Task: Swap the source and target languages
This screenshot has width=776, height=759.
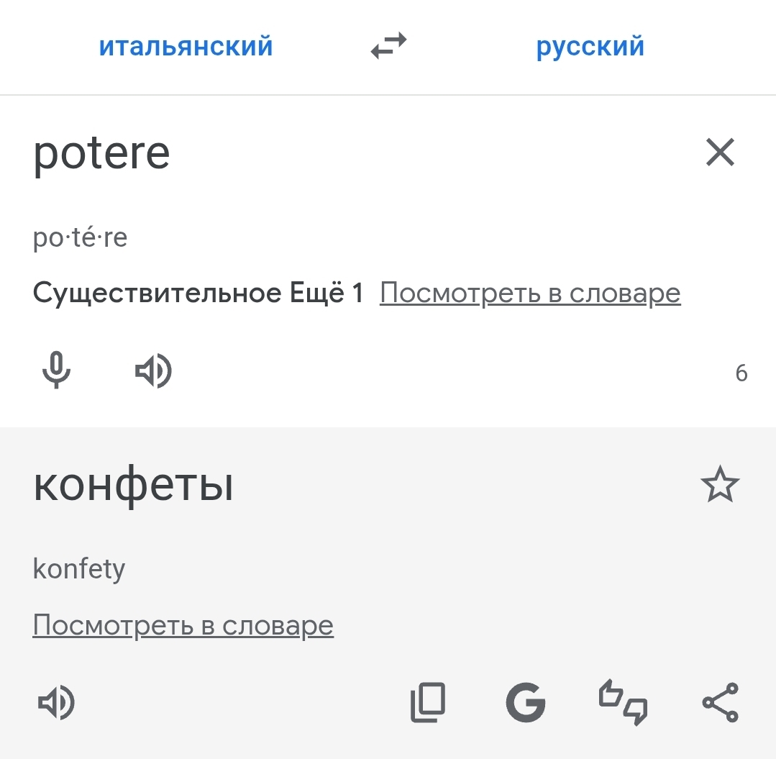Action: [x=388, y=47]
